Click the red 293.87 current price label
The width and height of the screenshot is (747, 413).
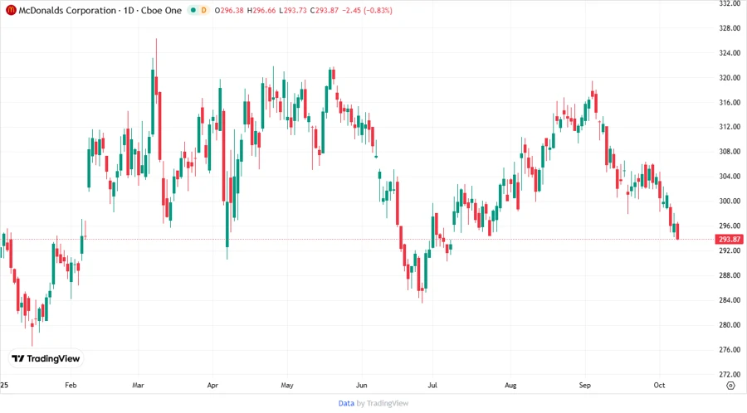coord(730,240)
